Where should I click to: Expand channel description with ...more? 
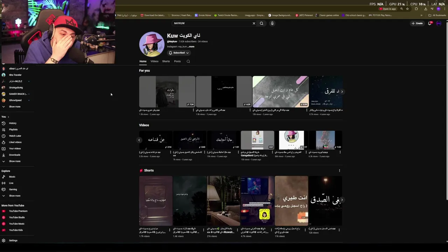coord(191,47)
